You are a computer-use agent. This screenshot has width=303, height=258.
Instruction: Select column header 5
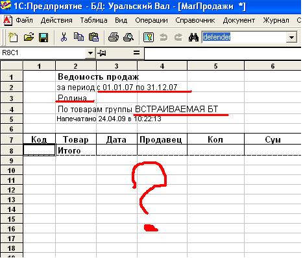pos(215,66)
